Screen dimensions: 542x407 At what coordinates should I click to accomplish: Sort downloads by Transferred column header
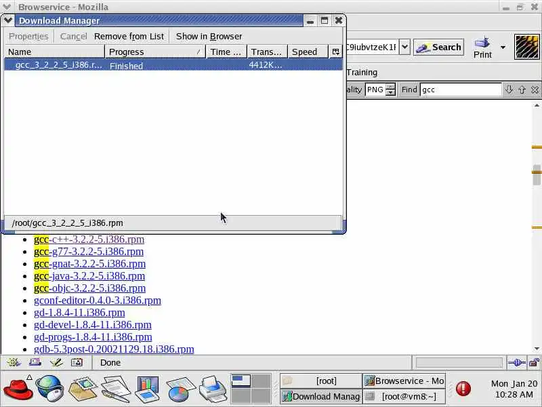(x=267, y=52)
